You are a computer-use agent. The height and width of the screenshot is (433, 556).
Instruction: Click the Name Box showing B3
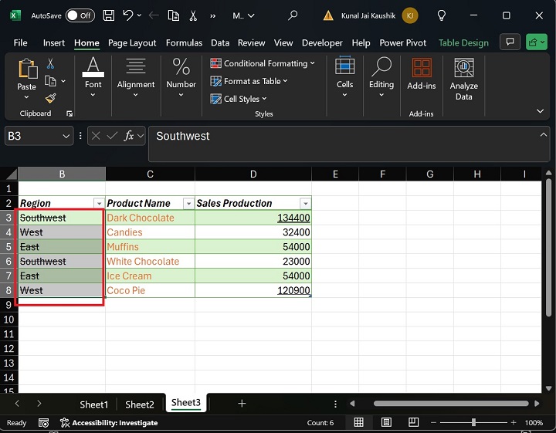(x=31, y=136)
